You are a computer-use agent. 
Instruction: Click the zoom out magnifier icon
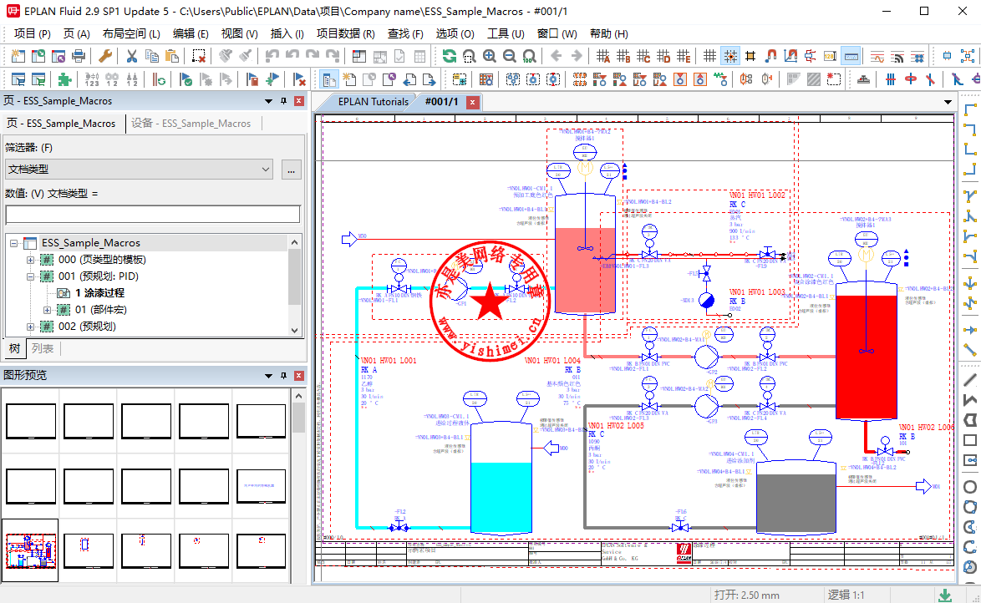(x=509, y=56)
